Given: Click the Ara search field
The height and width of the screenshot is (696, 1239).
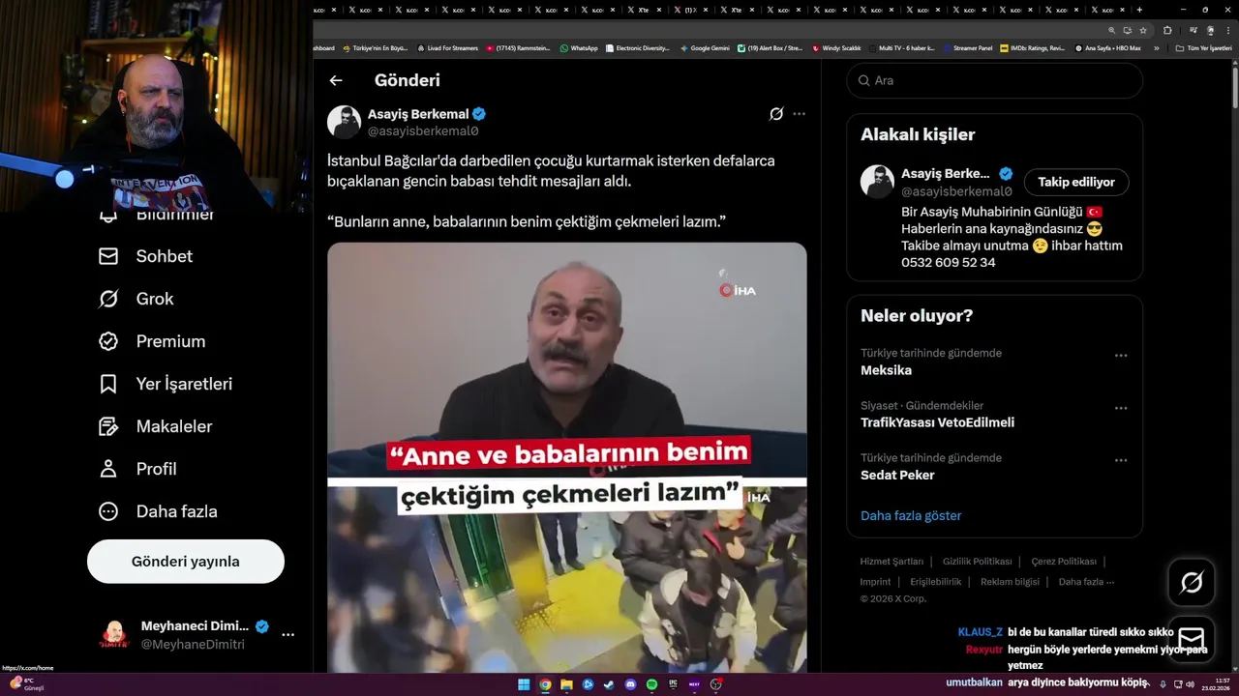Looking at the screenshot, I should click(994, 80).
